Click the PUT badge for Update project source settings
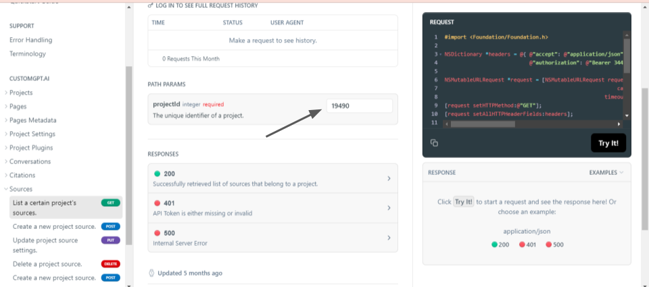 (110, 240)
